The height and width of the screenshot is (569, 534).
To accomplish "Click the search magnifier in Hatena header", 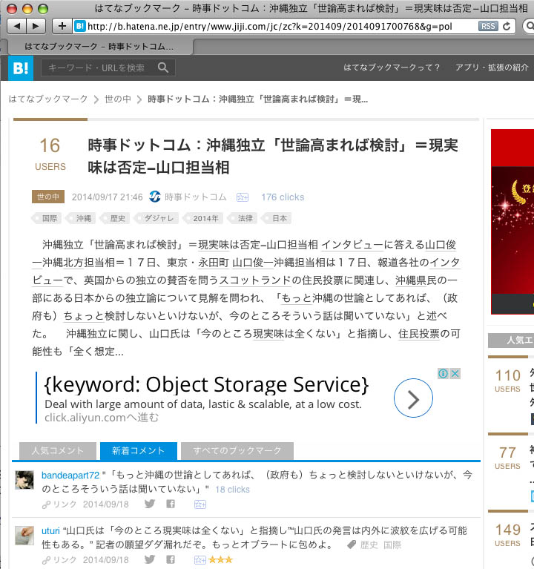I will 163,68.
